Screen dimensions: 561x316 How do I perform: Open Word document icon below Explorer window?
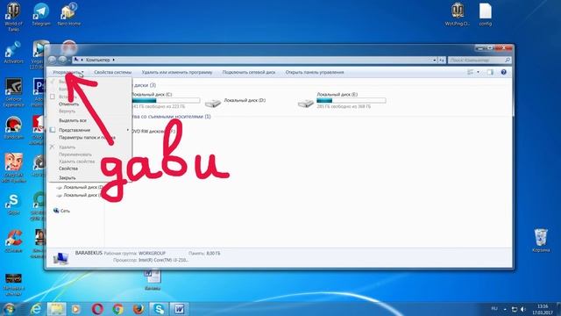point(153,280)
